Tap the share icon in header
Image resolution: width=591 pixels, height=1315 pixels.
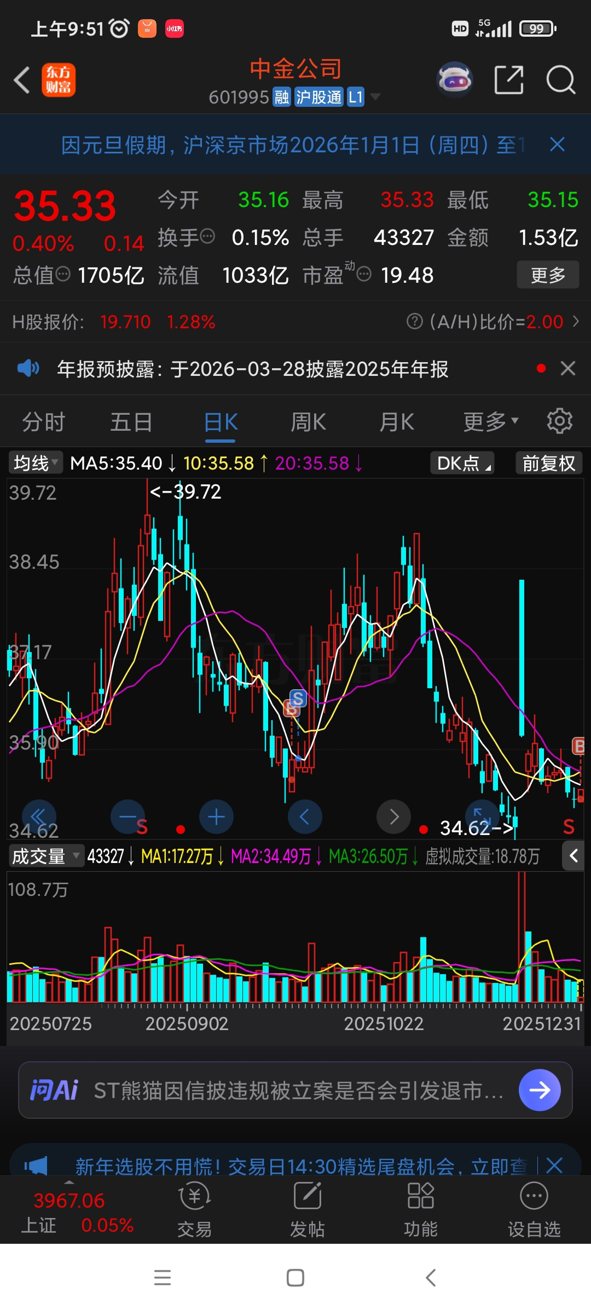509,80
